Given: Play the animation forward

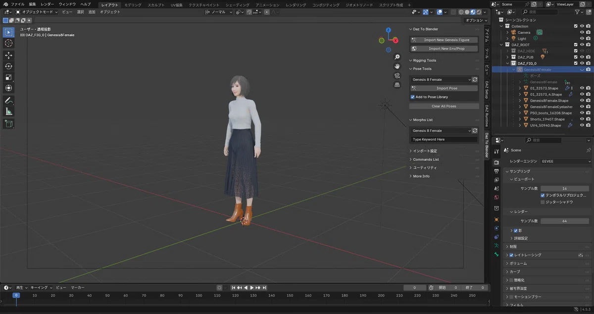Looking at the screenshot, I should pos(252,288).
